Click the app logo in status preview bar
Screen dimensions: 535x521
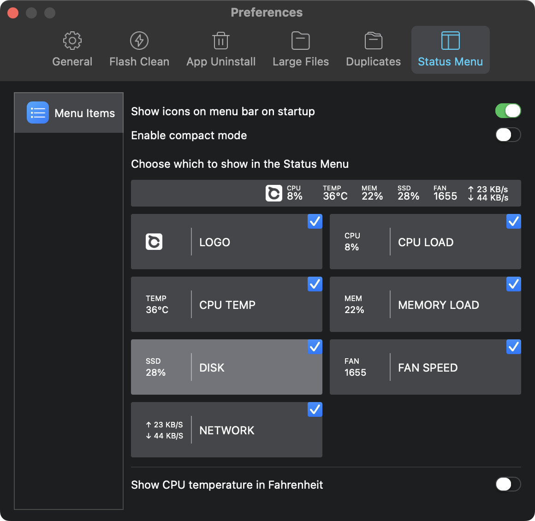(273, 193)
